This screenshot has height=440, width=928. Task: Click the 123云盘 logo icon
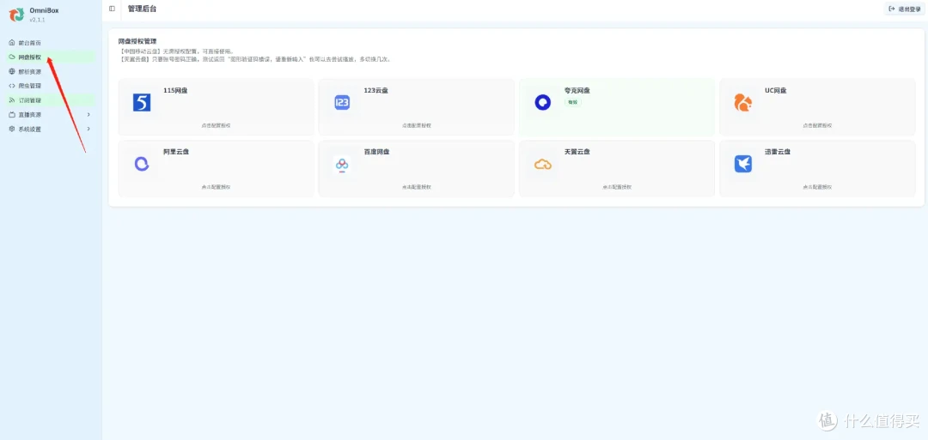coord(342,102)
